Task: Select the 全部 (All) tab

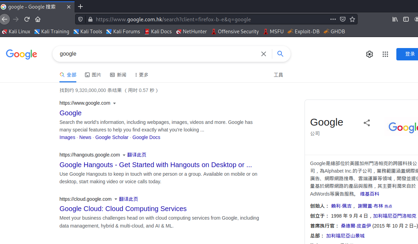Action: 68,75
